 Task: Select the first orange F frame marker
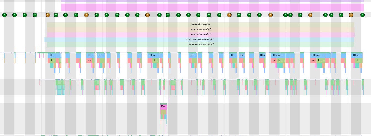48,15
